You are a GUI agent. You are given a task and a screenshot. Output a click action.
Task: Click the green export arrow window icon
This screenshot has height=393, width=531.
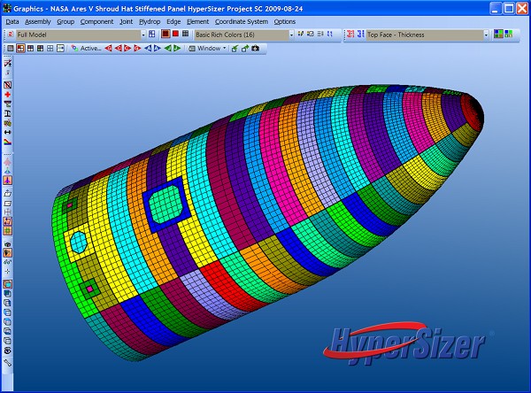point(245,49)
